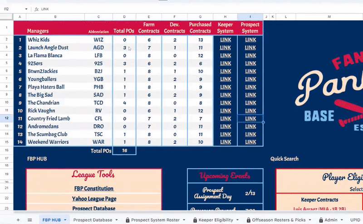Click lock icon on Offseason Rosters & Picks tab

coord(248,220)
